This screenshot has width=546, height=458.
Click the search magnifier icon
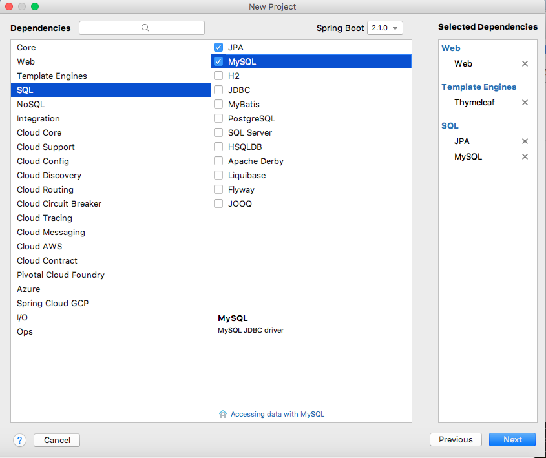tap(145, 28)
